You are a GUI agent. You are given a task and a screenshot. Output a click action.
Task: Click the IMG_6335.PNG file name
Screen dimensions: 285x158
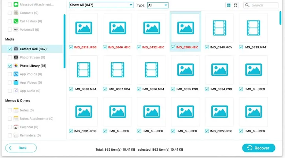click(x=187, y=89)
